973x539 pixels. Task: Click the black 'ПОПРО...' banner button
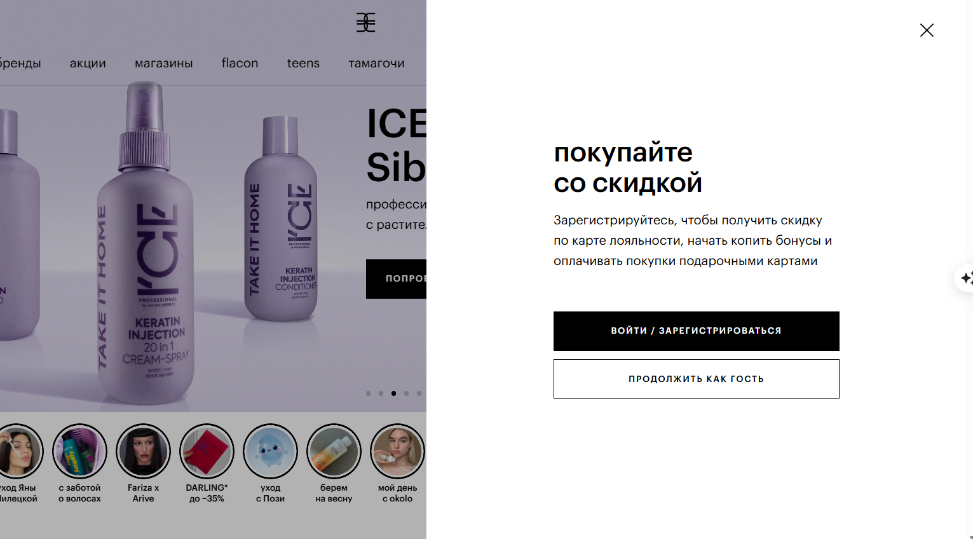pyautogui.click(x=396, y=278)
